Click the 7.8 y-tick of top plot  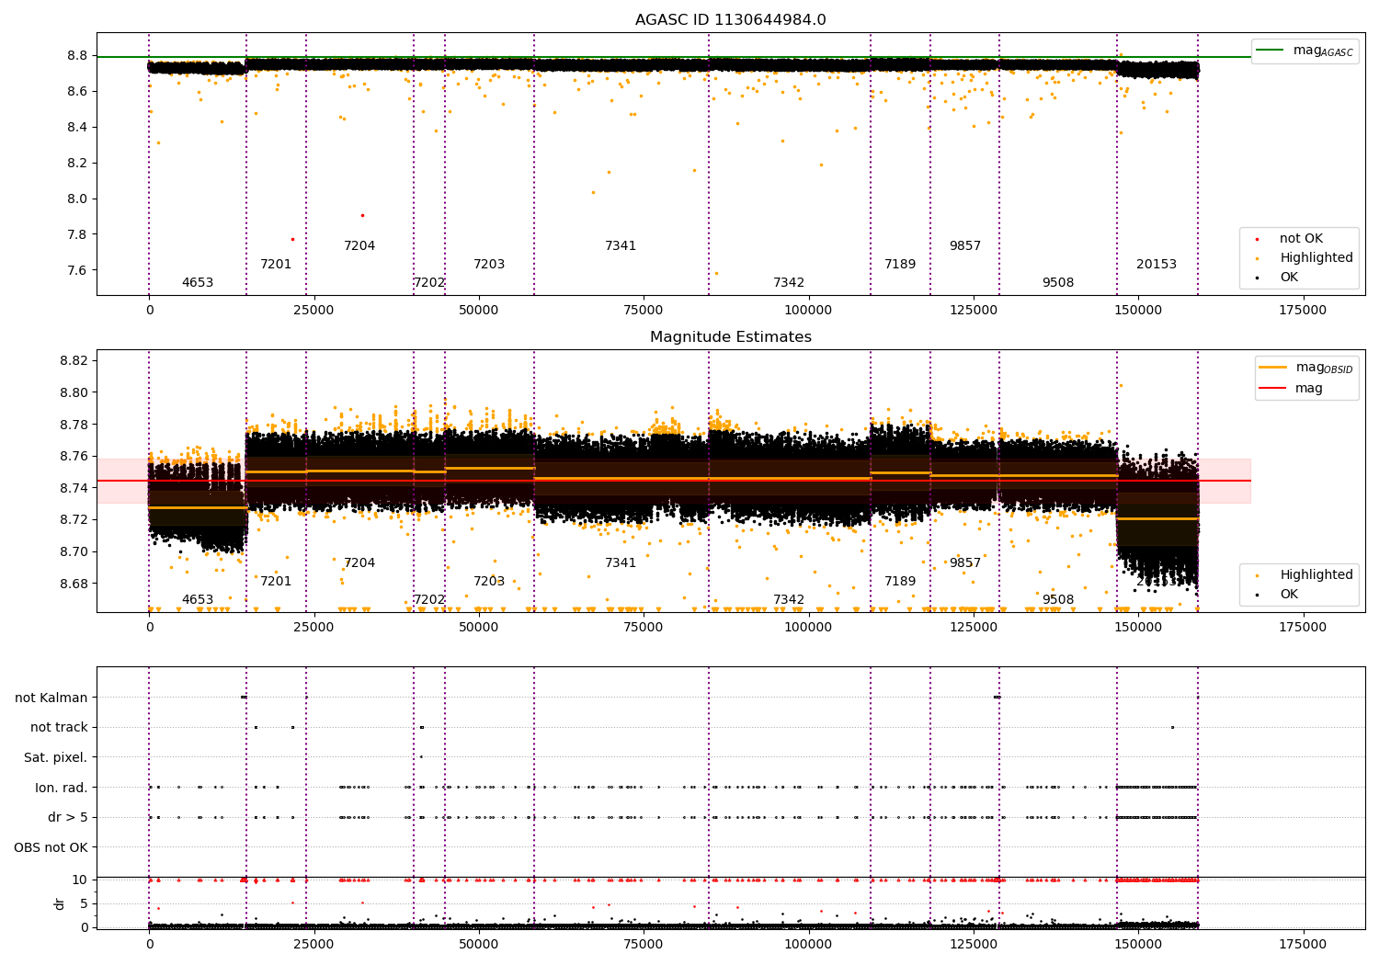tap(77, 235)
